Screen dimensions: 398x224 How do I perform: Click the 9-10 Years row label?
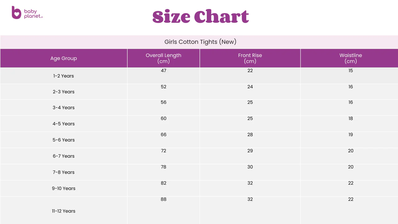[63, 189]
